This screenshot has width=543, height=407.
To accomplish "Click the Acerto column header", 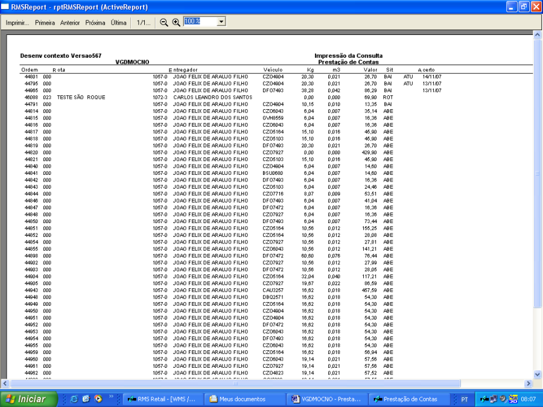I will click(x=427, y=70).
